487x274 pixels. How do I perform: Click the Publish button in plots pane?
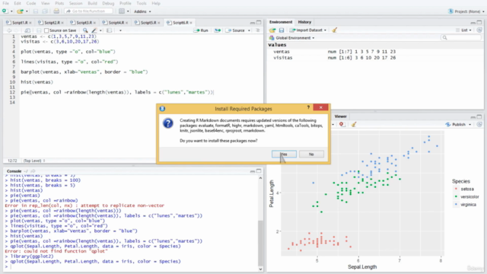click(x=458, y=124)
